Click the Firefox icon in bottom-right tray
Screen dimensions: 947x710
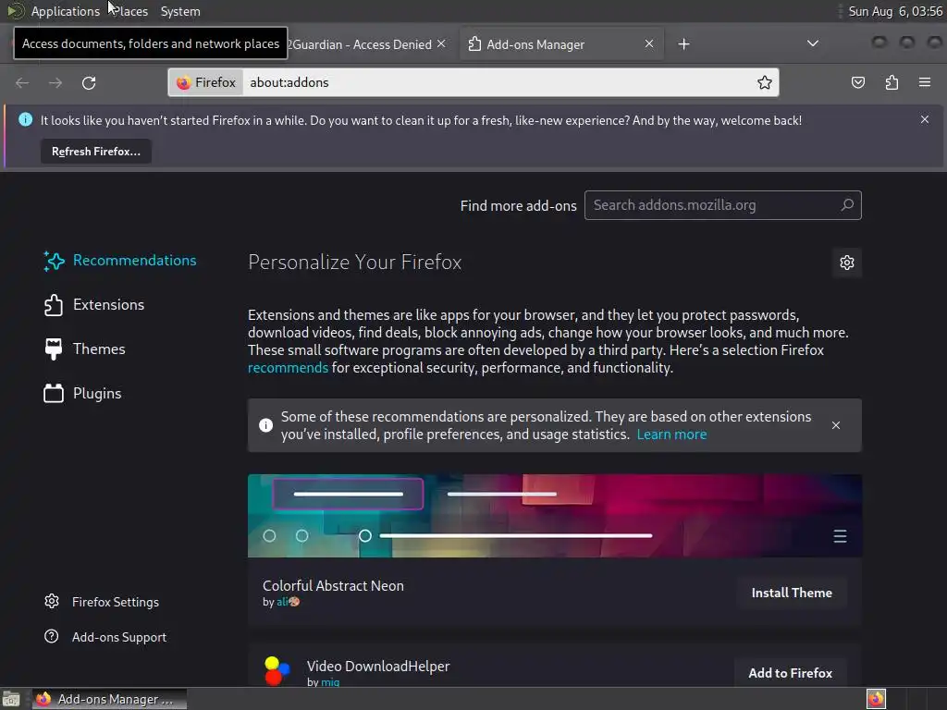click(876, 699)
